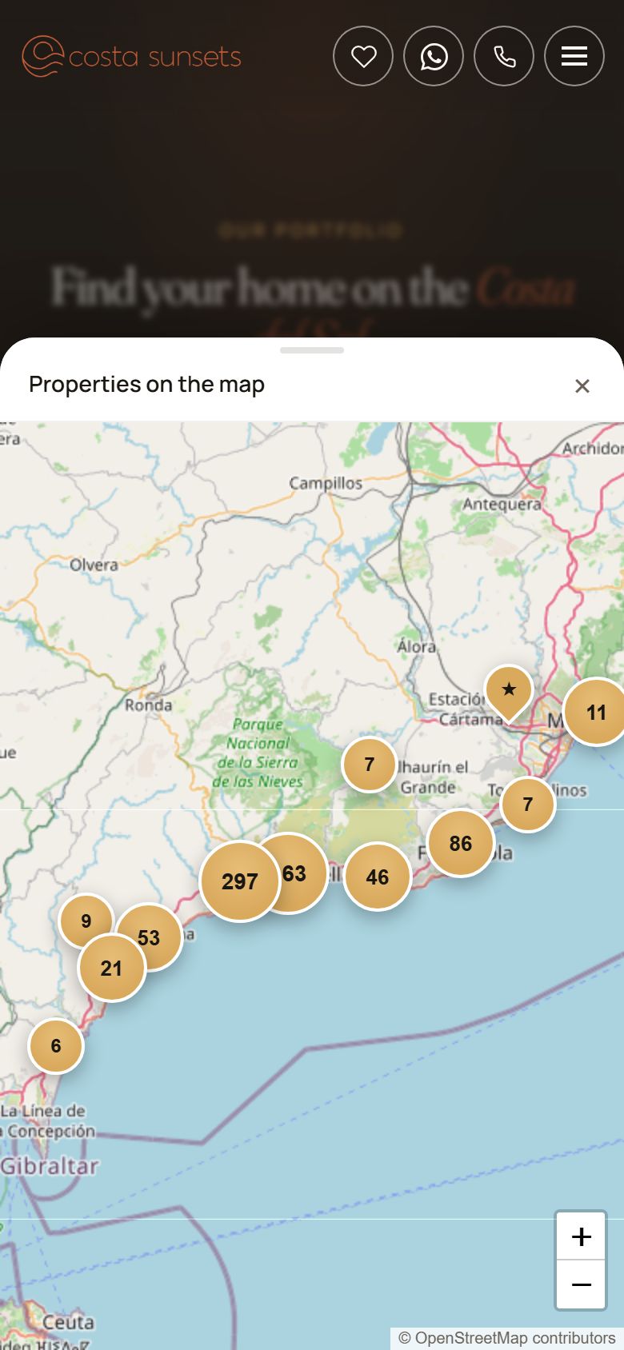Image resolution: width=624 pixels, height=1350 pixels.
Task: Click the Campillos map label
Action: (x=326, y=483)
